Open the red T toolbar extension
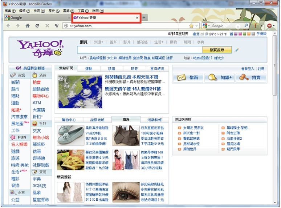The height and width of the screenshot is (208, 281). tap(255, 26)
